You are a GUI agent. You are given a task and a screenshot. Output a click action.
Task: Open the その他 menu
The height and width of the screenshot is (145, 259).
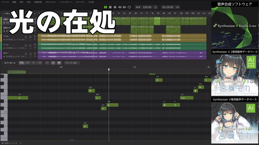(x=91, y=2)
